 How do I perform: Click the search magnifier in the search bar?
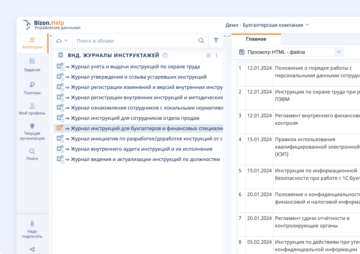[x=201, y=40]
